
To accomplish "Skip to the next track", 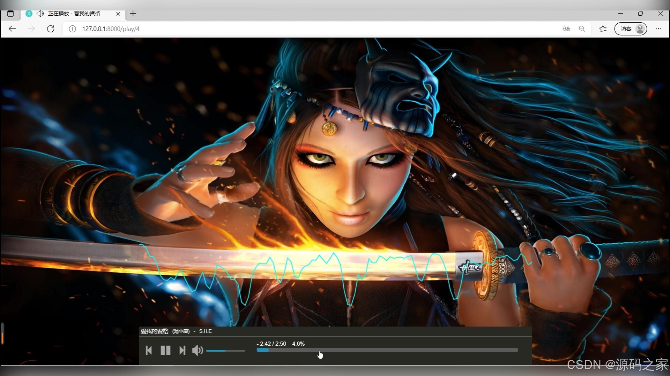I will tap(182, 350).
